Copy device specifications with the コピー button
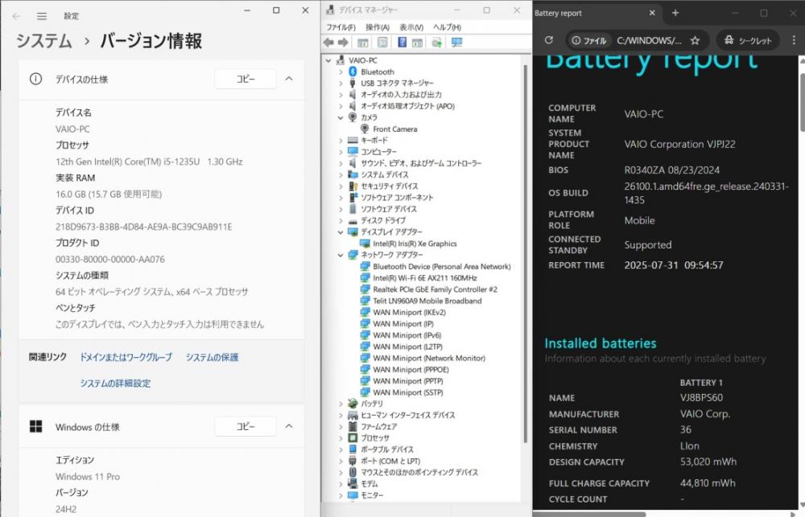Viewport: 805px width, 517px height. click(x=246, y=79)
